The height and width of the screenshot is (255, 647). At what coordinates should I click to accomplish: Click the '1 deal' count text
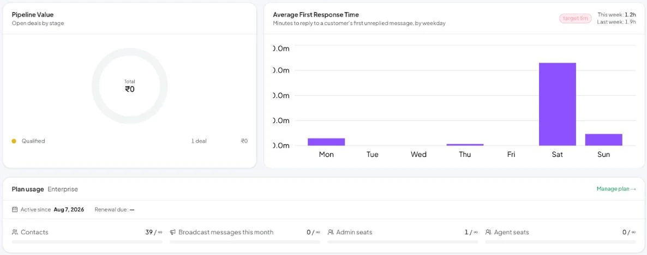click(199, 141)
